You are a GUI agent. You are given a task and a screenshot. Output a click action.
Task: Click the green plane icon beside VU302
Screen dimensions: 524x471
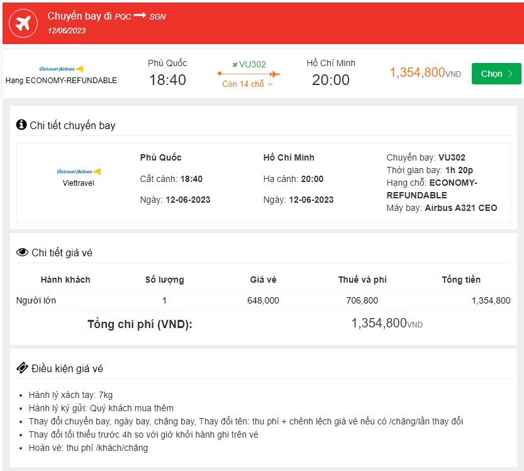coord(235,64)
